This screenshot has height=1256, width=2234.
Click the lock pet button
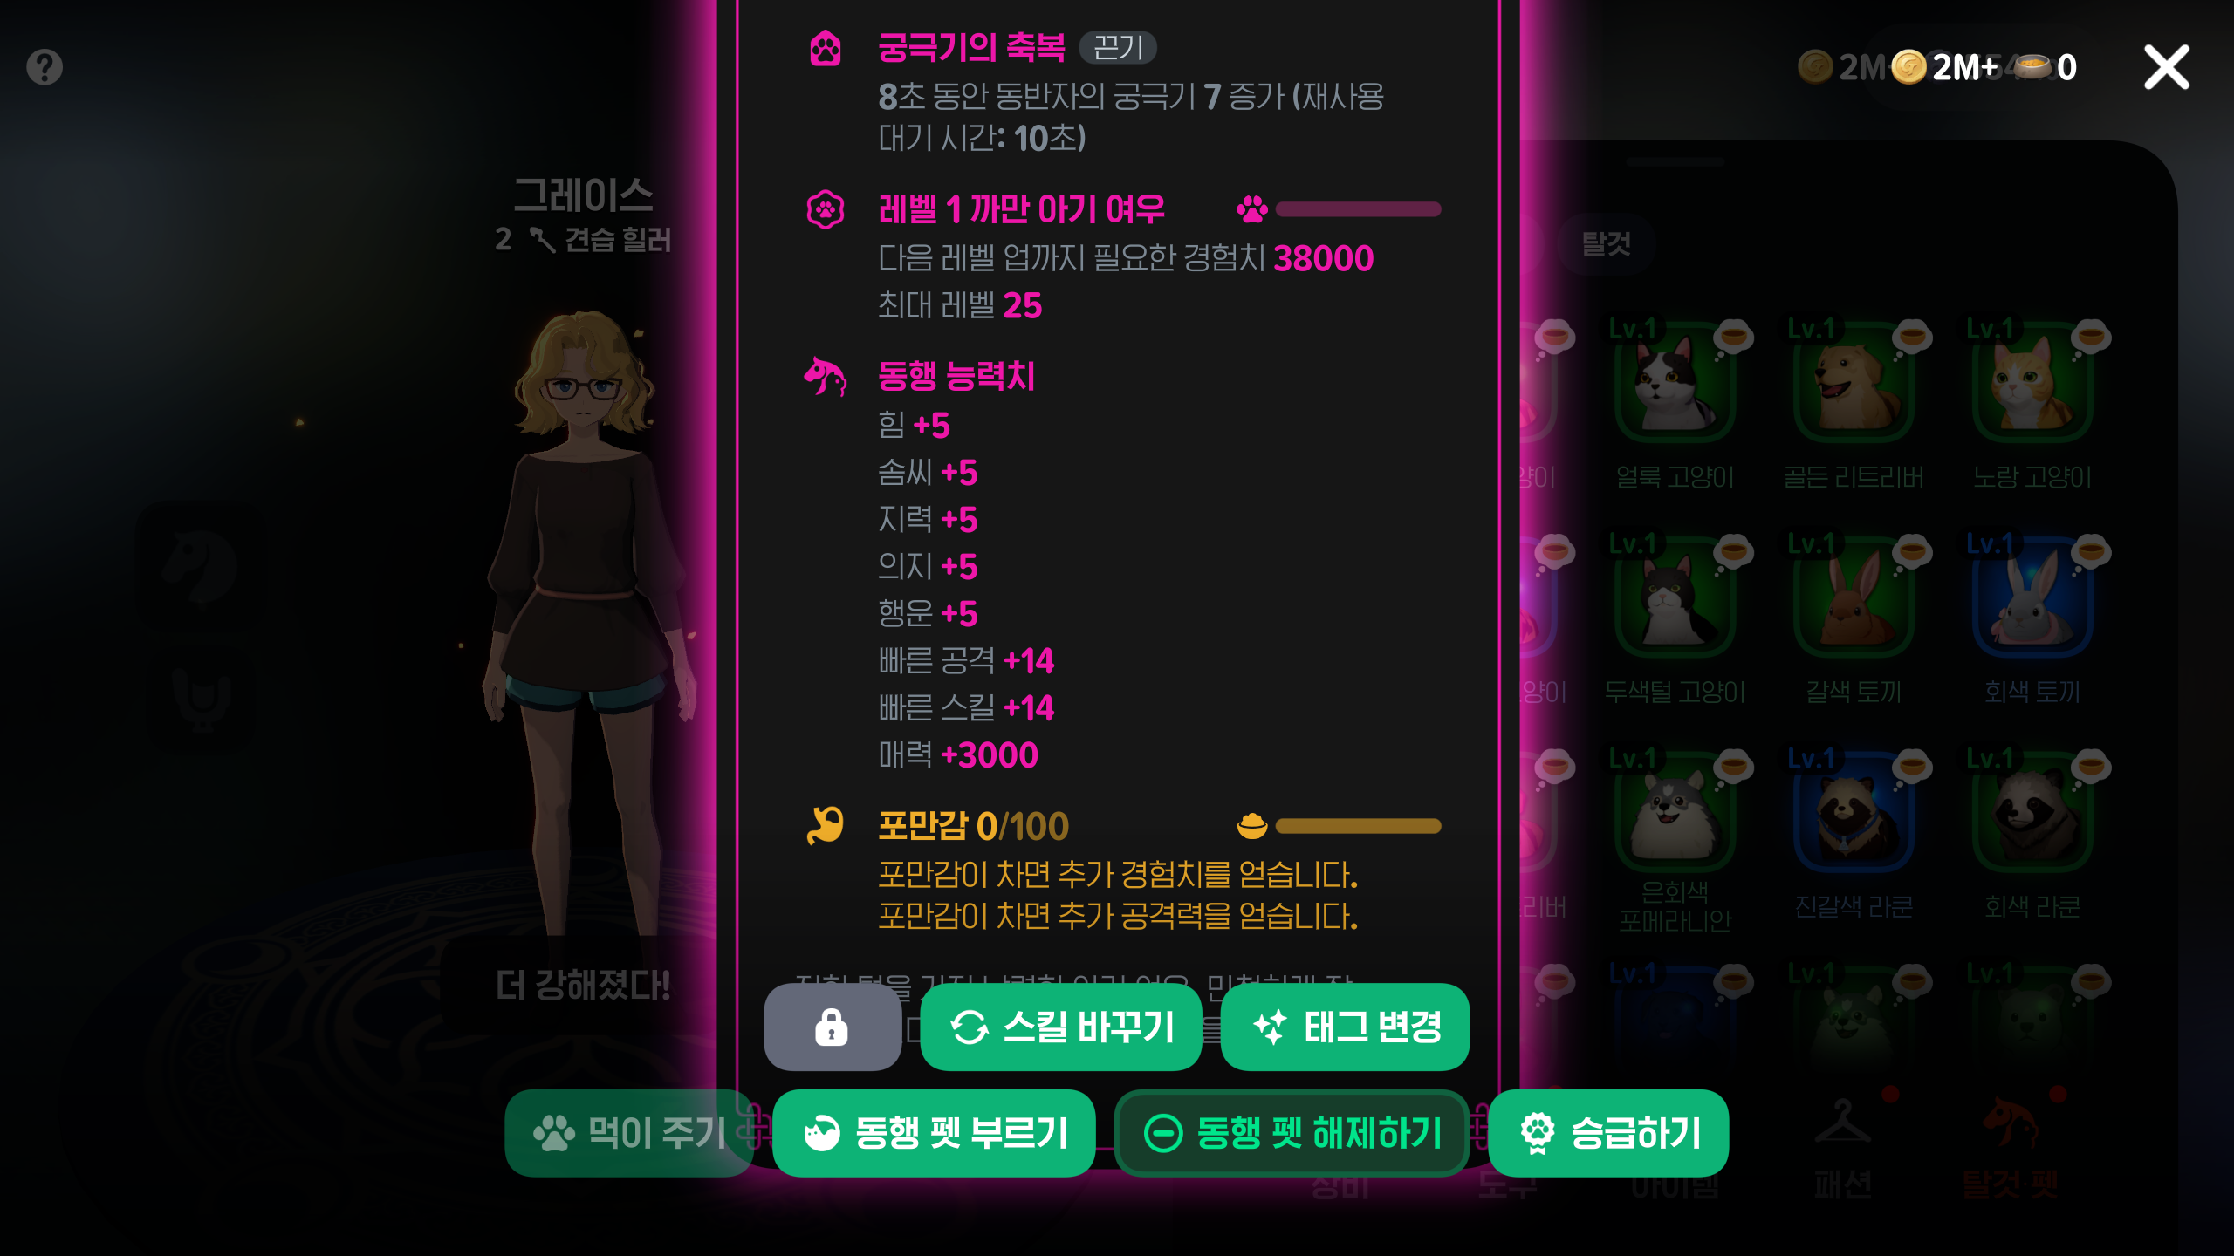click(832, 1027)
